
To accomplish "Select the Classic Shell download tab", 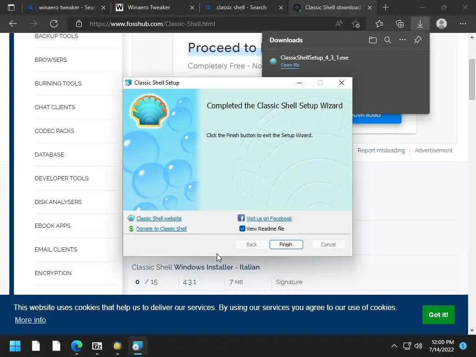I will pos(332,7).
